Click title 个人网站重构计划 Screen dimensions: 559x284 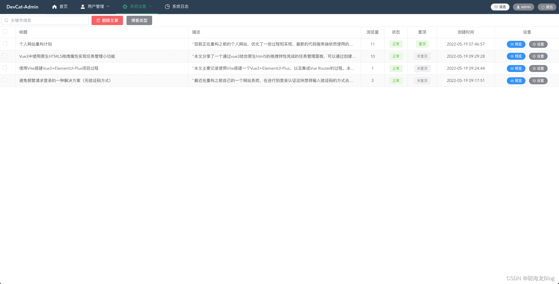click(36, 44)
